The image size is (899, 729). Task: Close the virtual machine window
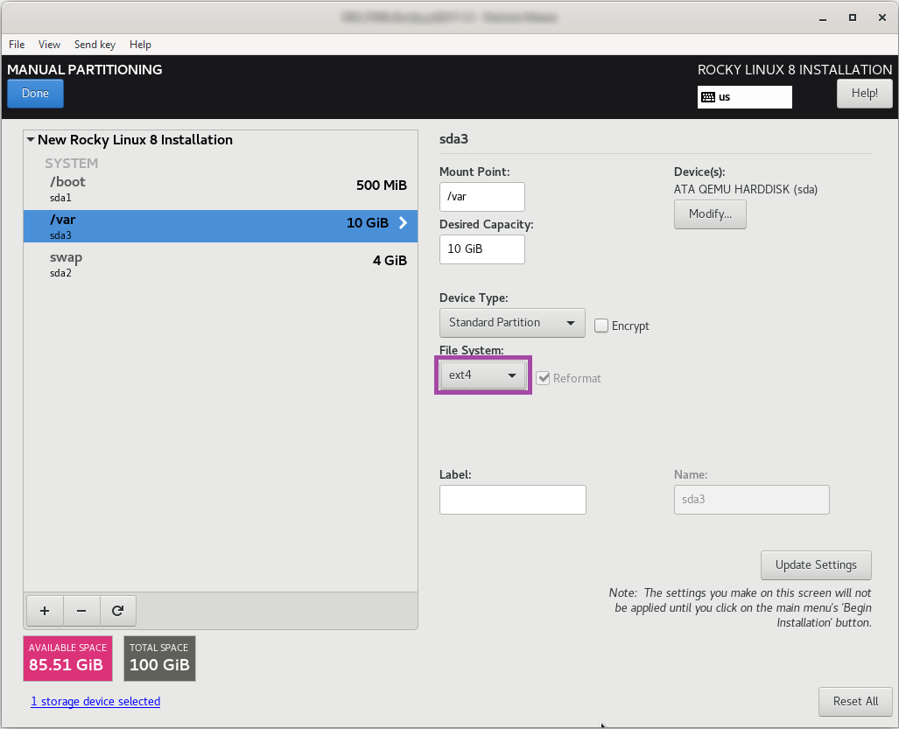click(x=882, y=18)
